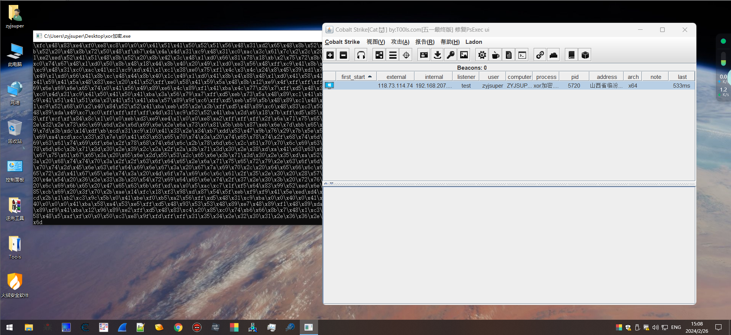Open the zyjsuper desktop folder icon

click(15, 16)
